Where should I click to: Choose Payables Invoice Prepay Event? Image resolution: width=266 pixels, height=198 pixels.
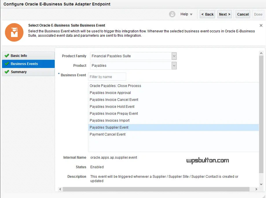point(173,114)
